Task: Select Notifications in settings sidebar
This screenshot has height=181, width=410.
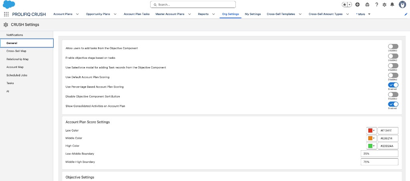Action: [26, 35]
